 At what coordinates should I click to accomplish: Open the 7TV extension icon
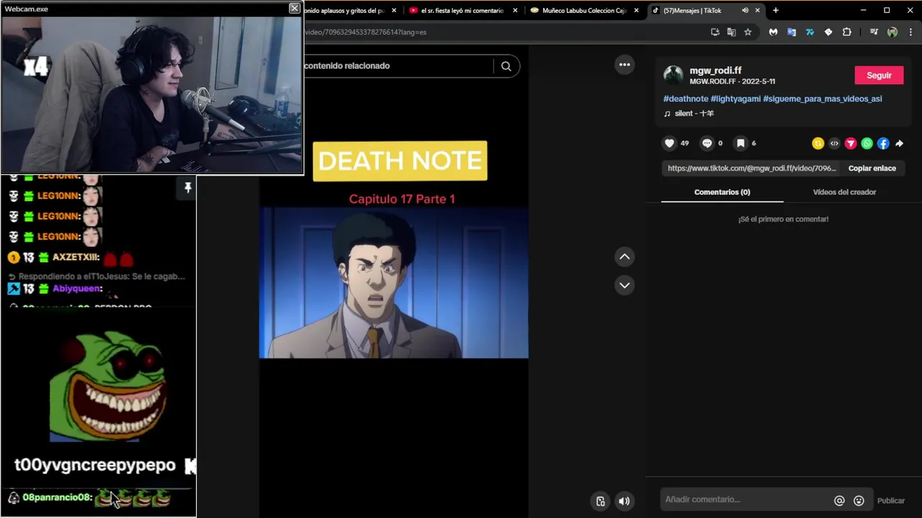pyautogui.click(x=810, y=32)
